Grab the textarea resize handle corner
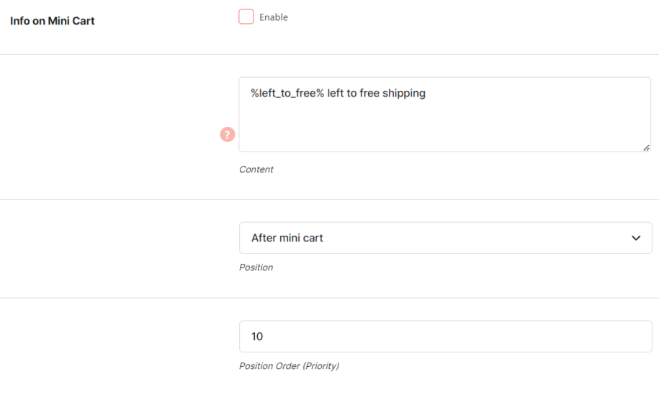This screenshot has width=659, height=395. pyautogui.click(x=646, y=148)
